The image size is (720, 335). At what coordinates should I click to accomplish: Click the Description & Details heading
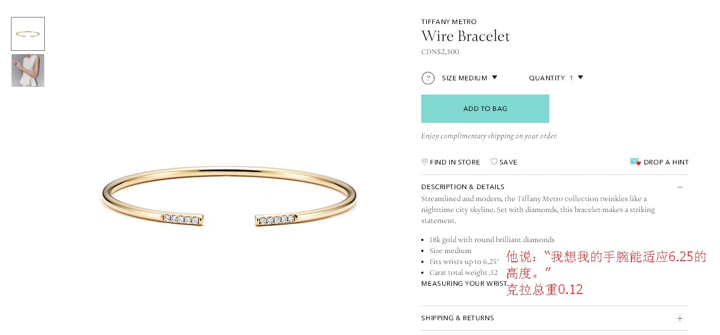coord(463,187)
